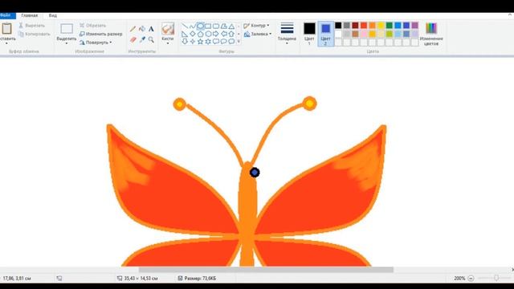Click the zoom slider handle
The image size is (514, 289).
pos(496,278)
